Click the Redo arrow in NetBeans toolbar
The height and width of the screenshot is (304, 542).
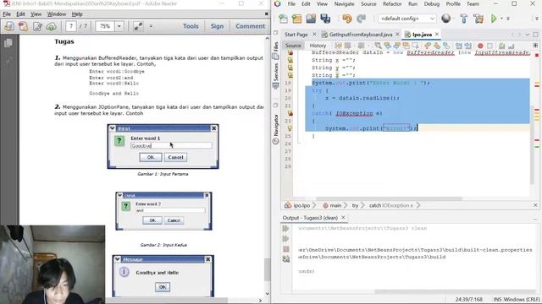point(362,19)
